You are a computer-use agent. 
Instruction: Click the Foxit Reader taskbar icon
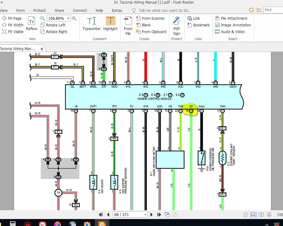pos(102,223)
